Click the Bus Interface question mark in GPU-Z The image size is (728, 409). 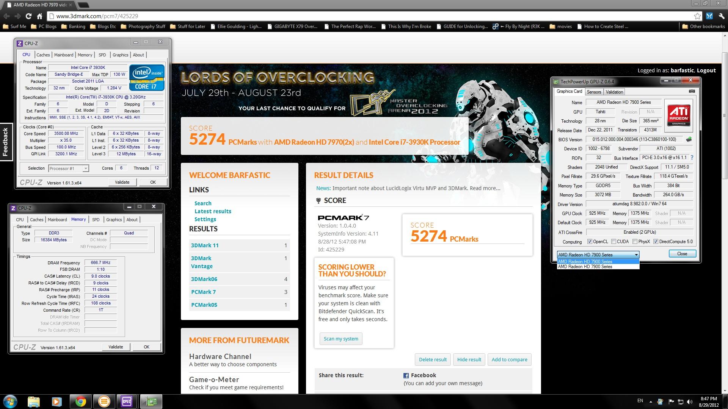[692, 158]
